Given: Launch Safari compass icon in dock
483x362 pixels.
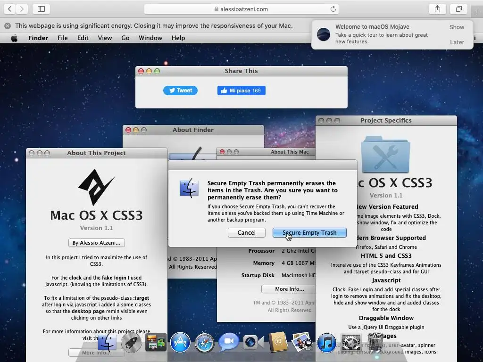Looking at the screenshot, I should point(205,342).
